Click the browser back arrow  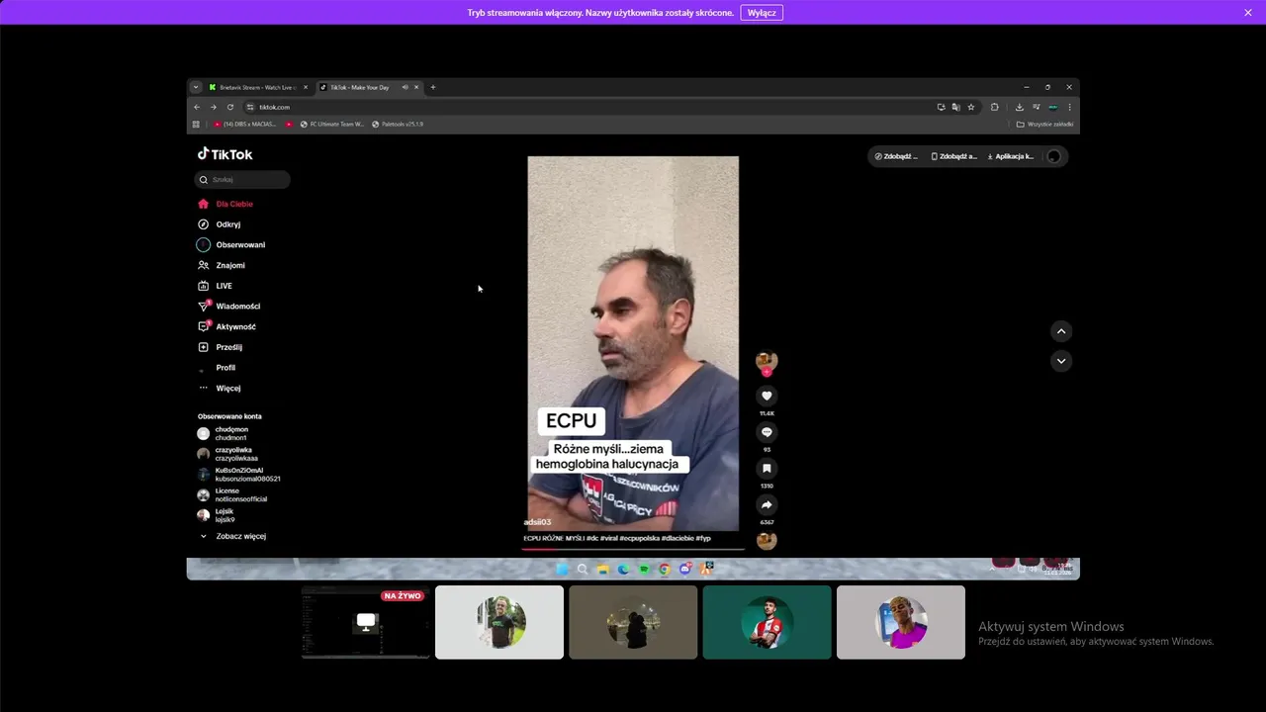(x=197, y=107)
